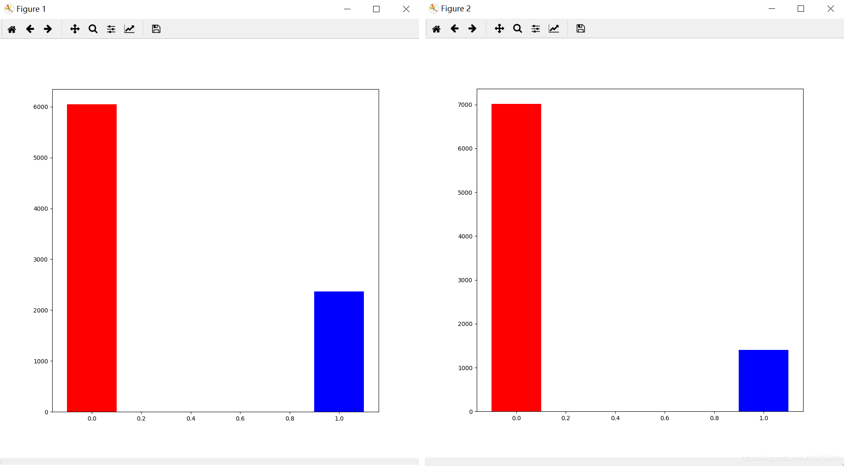Open Configure subplots in Figure 2
The width and height of the screenshot is (844, 466).
536,29
